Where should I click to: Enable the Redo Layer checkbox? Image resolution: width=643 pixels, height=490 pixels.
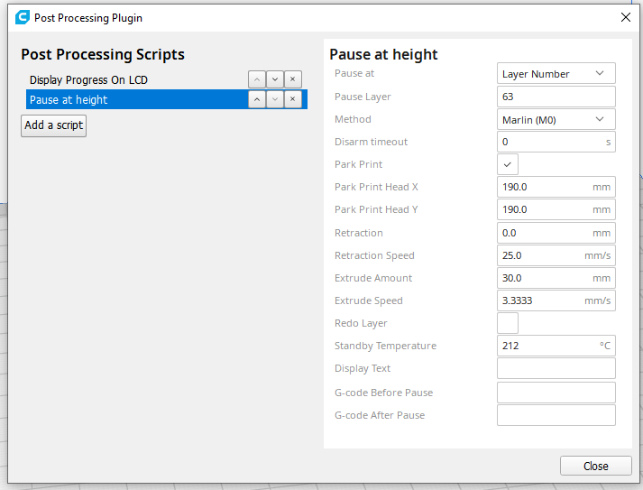(508, 323)
